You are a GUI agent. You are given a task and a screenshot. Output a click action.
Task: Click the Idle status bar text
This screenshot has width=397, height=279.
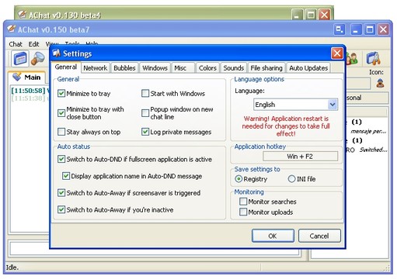[x=12, y=267]
